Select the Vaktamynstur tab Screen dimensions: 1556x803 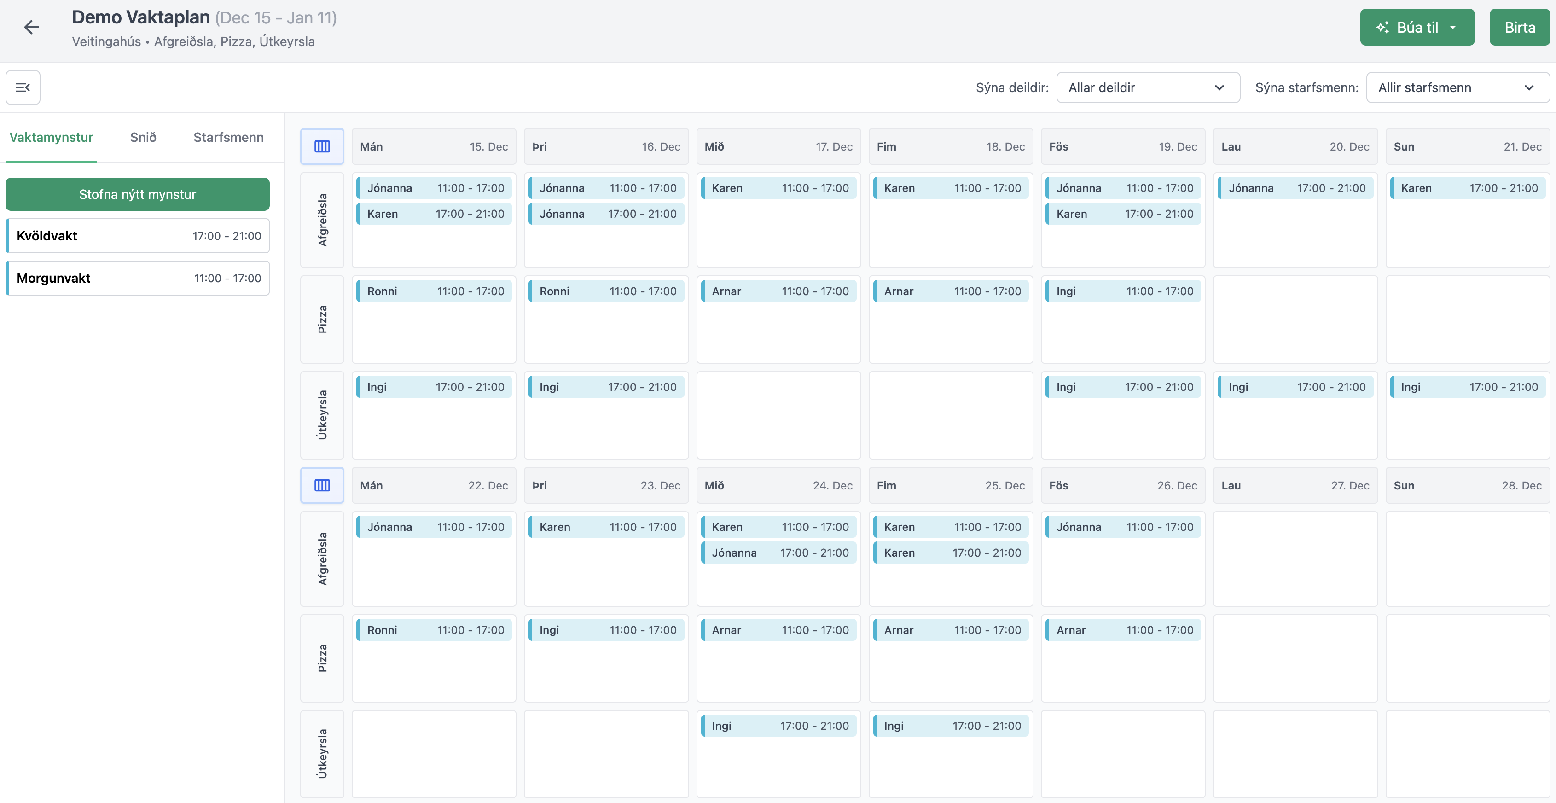point(51,137)
